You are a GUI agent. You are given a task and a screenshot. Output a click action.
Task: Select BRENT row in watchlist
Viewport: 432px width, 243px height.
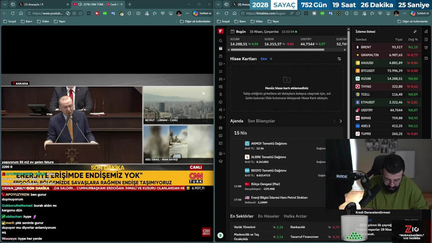click(387, 47)
